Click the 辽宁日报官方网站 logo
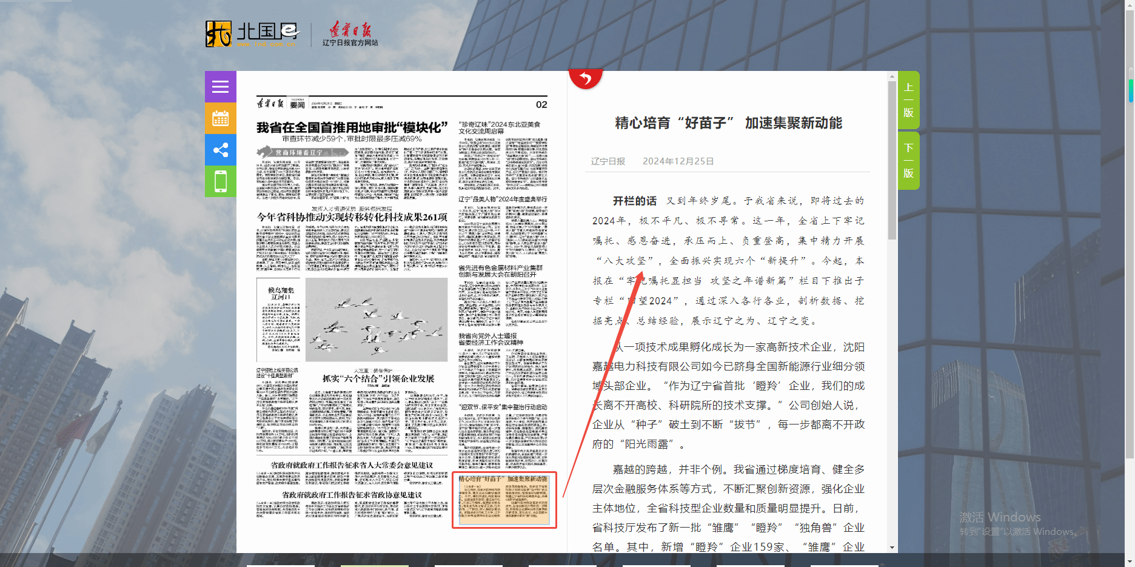Viewport: 1135px width, 567px height. pyautogui.click(x=350, y=34)
